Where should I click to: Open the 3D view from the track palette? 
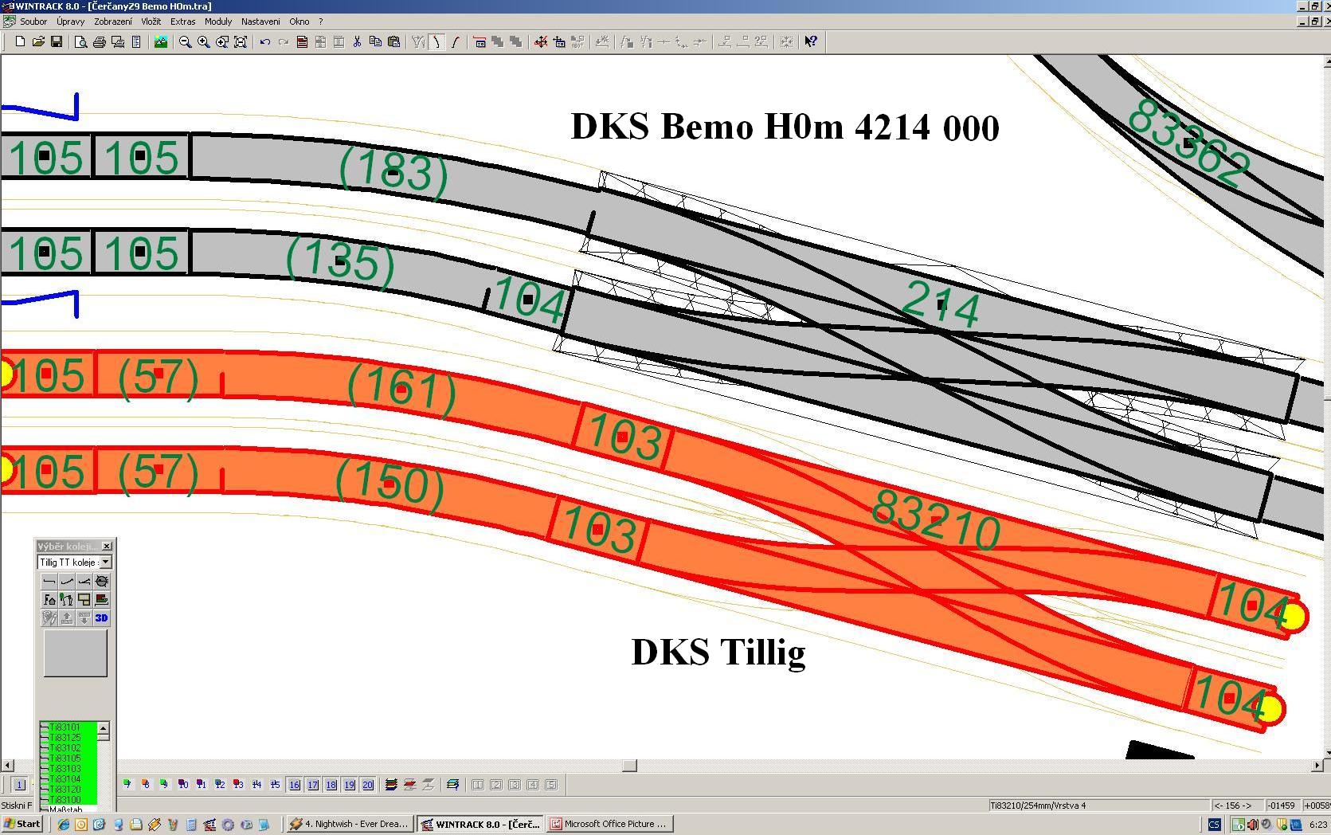click(x=102, y=618)
